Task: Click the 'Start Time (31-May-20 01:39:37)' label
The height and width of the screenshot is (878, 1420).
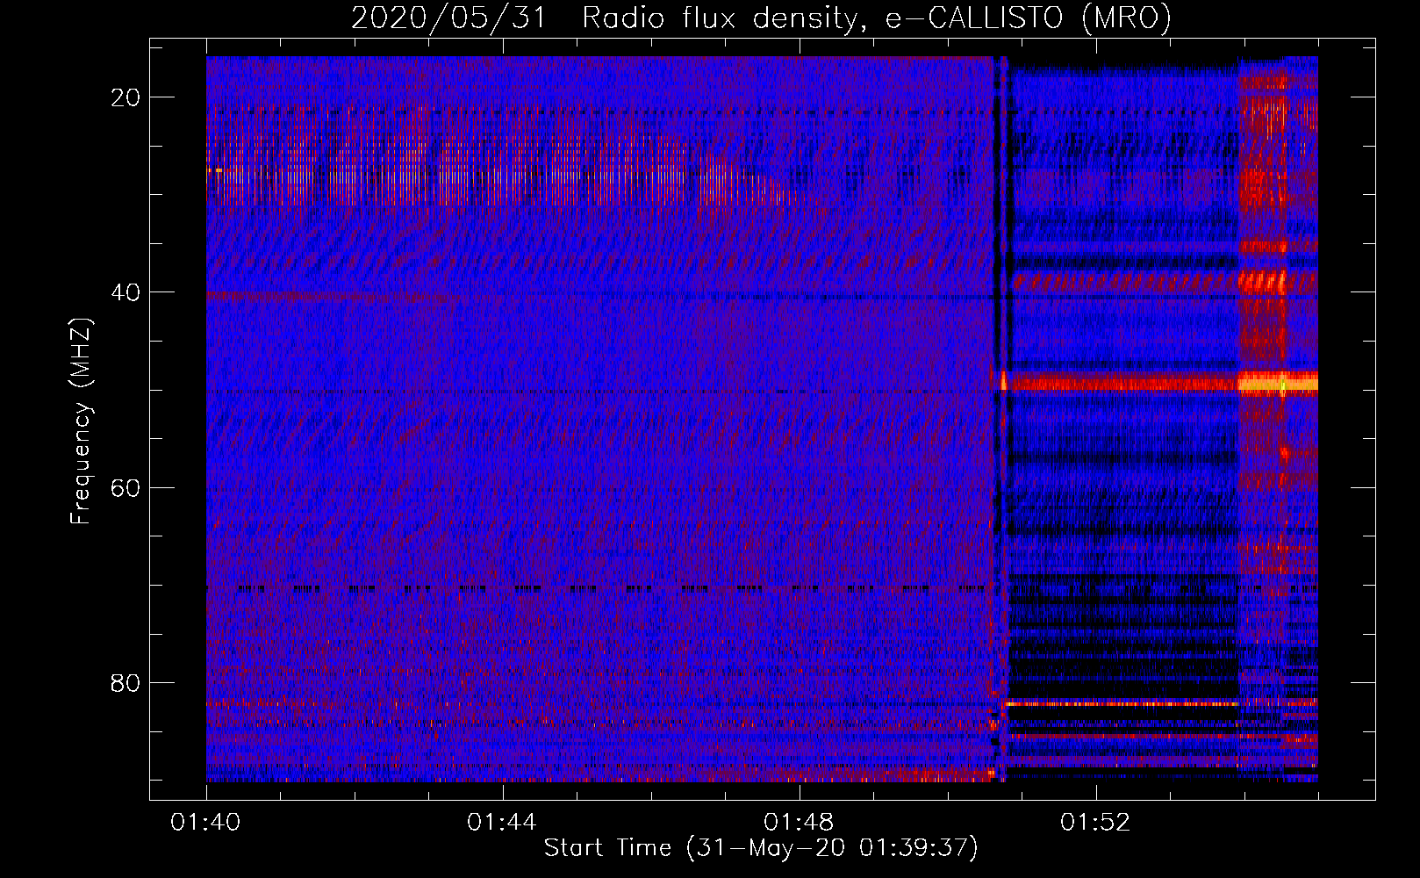Action: pyautogui.click(x=761, y=848)
